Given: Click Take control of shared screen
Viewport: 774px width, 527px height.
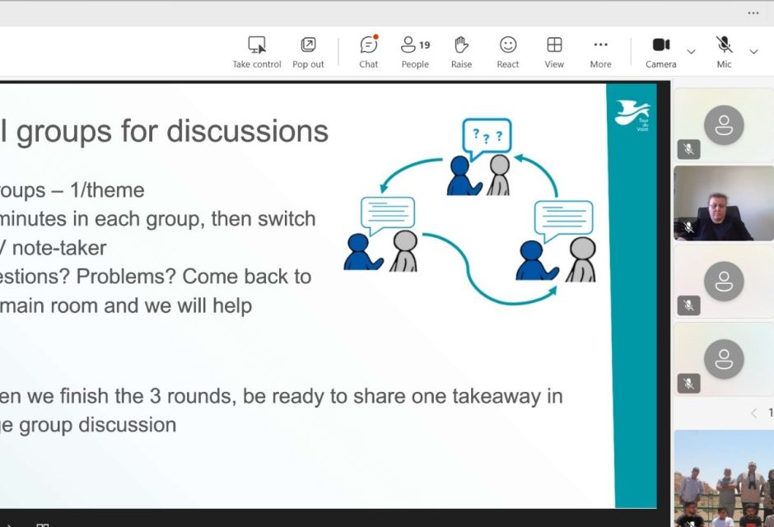Looking at the screenshot, I should 257,51.
